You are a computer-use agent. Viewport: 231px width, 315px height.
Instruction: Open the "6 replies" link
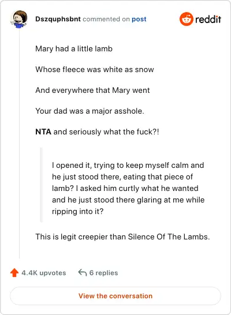(103, 273)
